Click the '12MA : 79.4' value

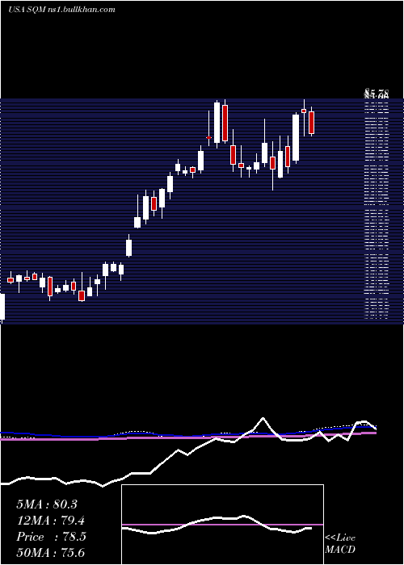click(50, 521)
